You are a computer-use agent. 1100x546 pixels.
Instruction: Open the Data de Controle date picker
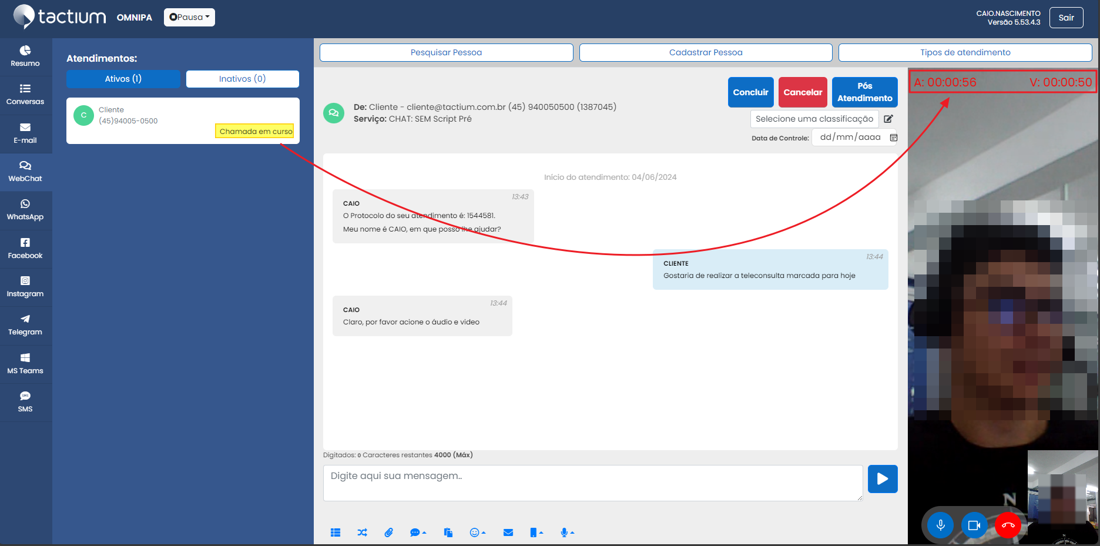[x=894, y=137]
